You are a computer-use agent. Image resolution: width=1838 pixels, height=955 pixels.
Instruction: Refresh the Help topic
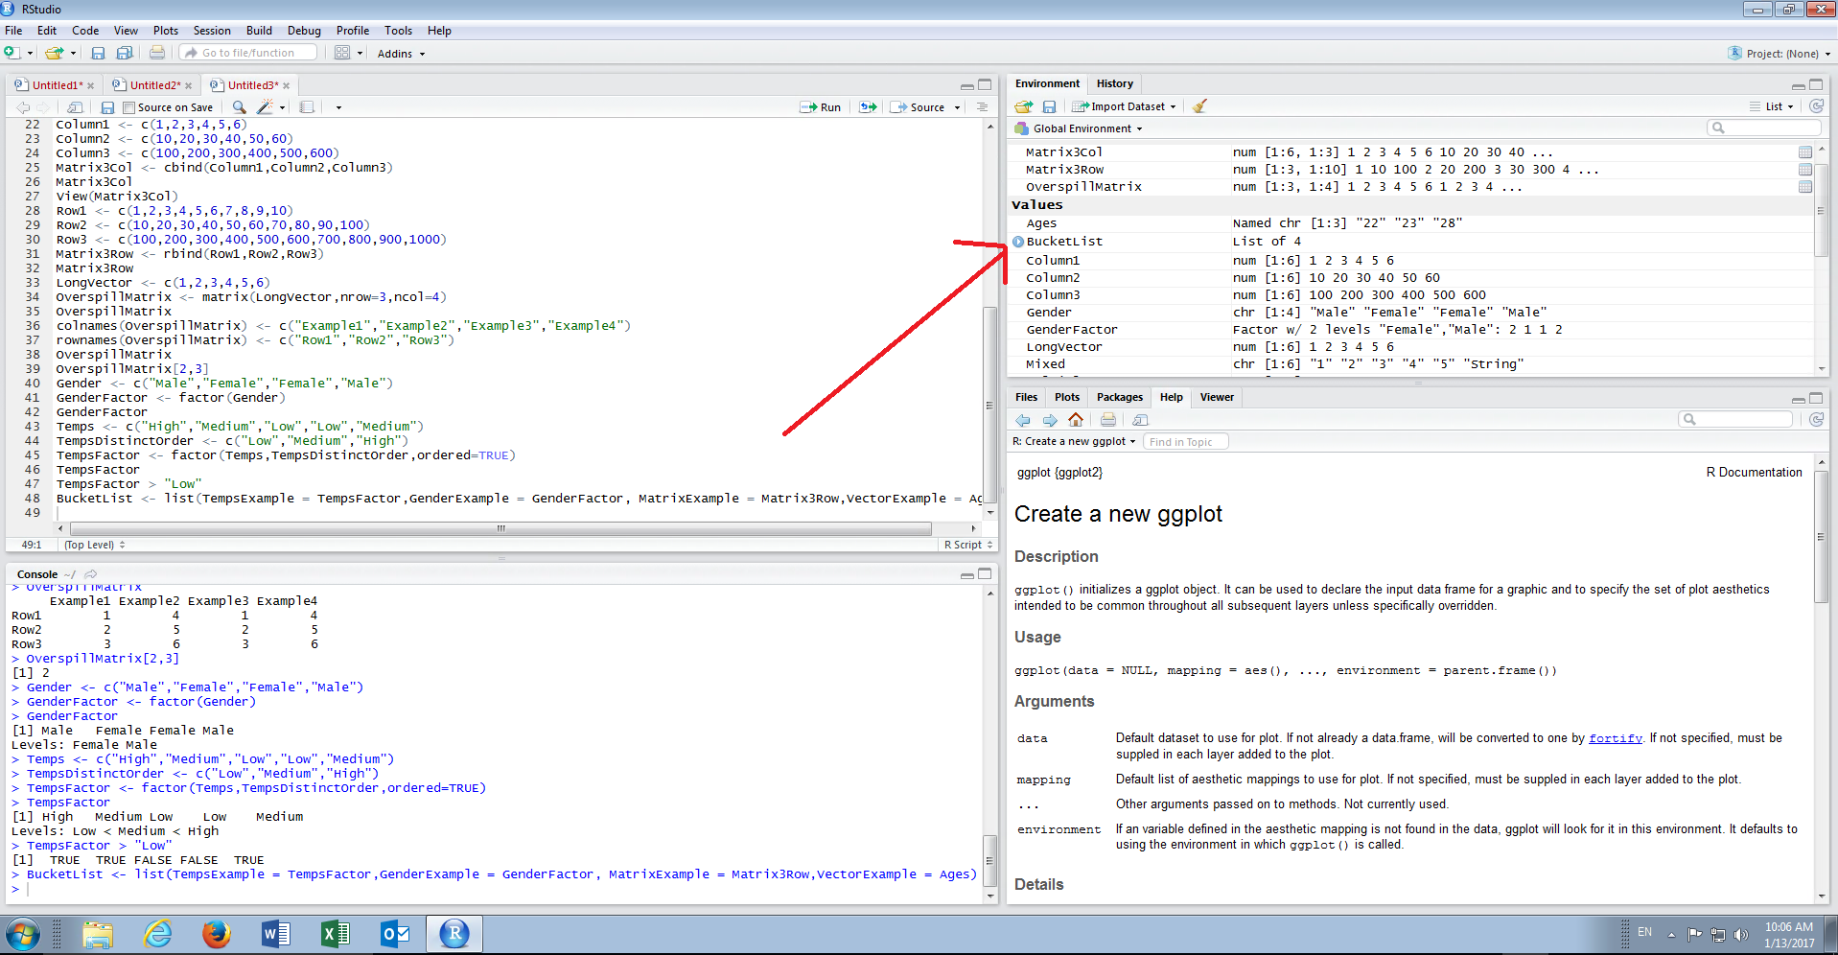(x=1816, y=419)
